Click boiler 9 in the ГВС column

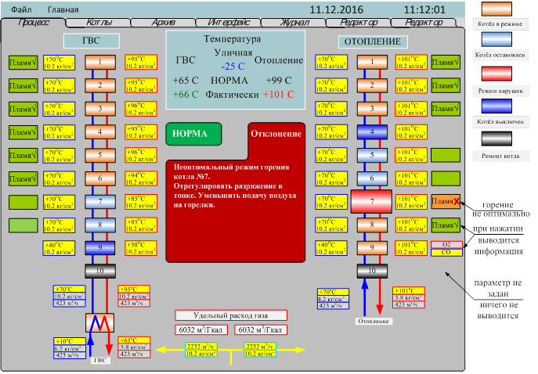click(100, 248)
